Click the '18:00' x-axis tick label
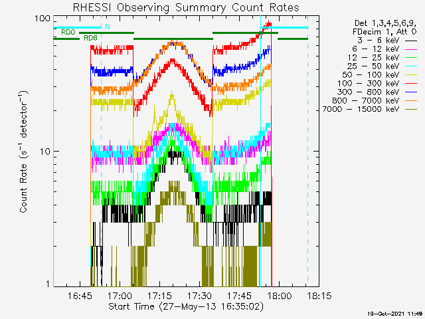 pos(279,295)
